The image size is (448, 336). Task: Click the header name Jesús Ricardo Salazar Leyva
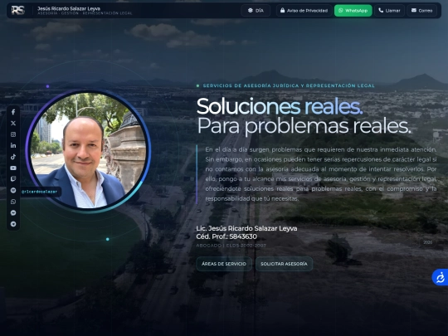click(69, 8)
